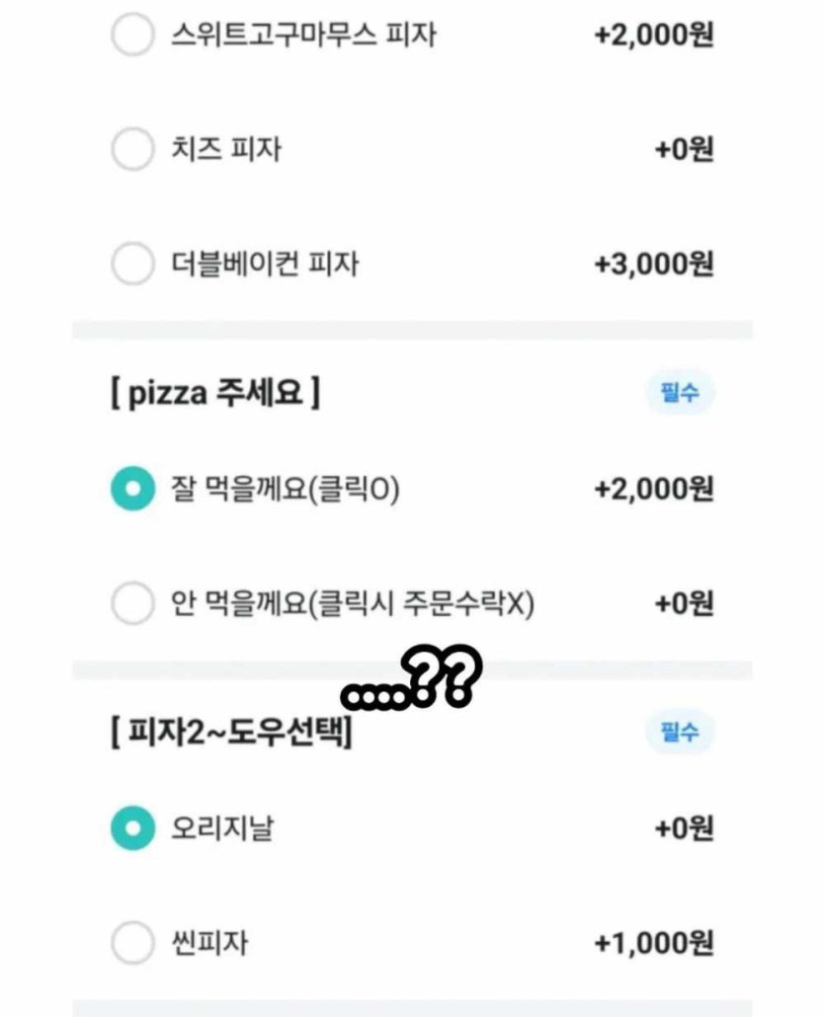Click the 안 먹을께요(클릭시 주문수락X) label text
Screen dimensions: 825x1017
(x=353, y=604)
